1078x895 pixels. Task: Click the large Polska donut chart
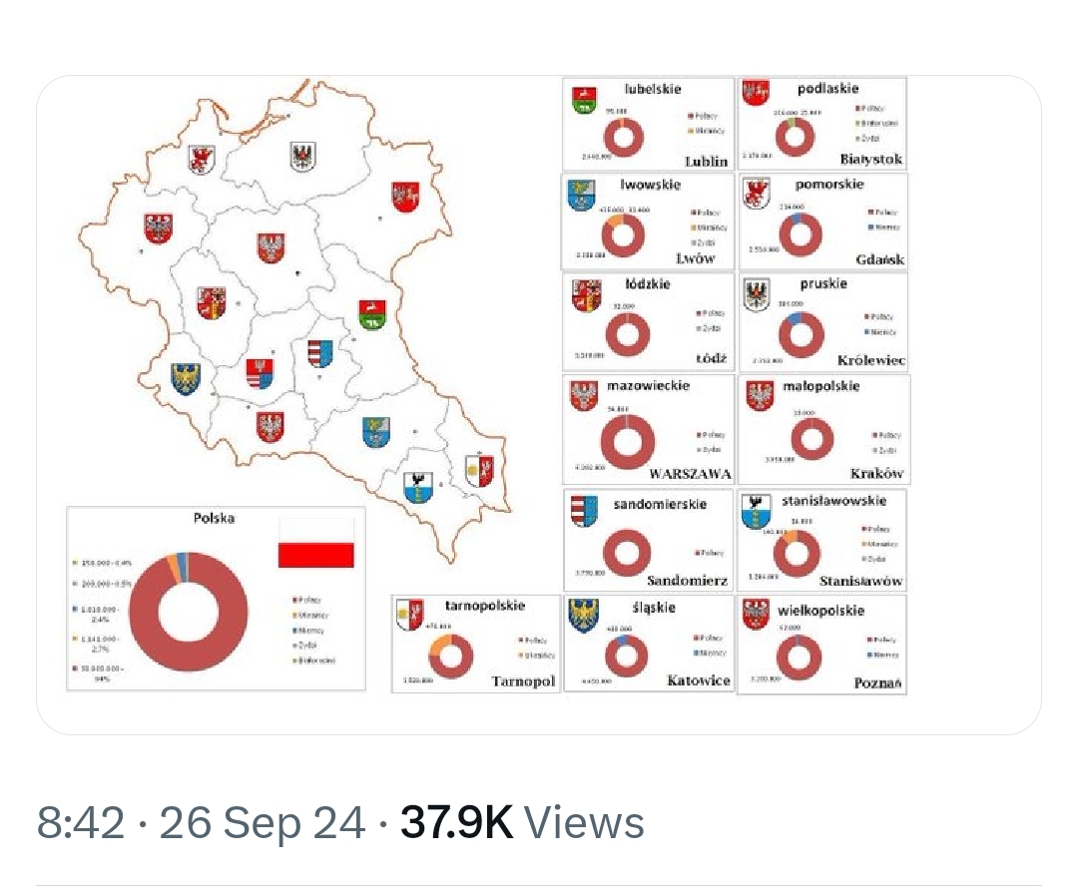tap(189, 611)
